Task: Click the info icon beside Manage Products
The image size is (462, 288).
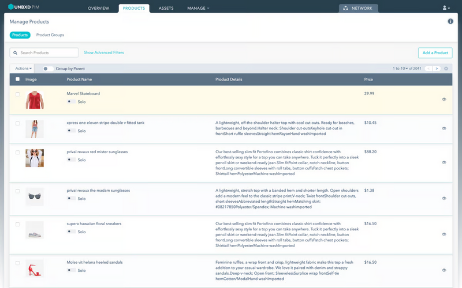Action: (450, 21)
